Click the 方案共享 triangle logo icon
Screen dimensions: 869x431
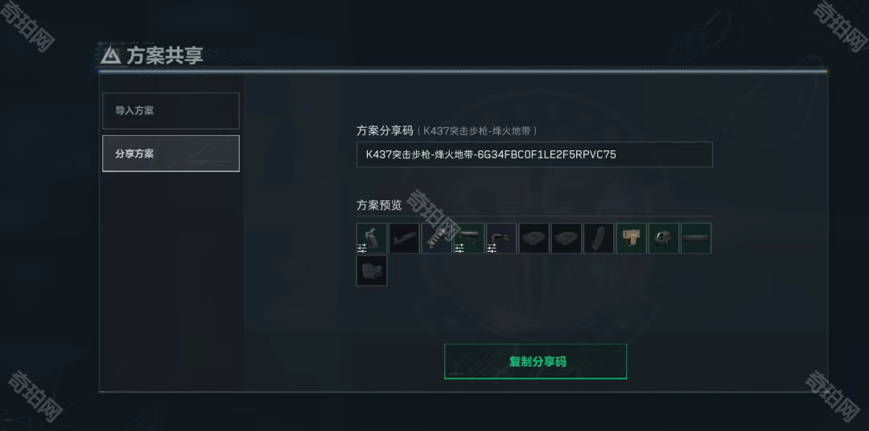click(111, 55)
